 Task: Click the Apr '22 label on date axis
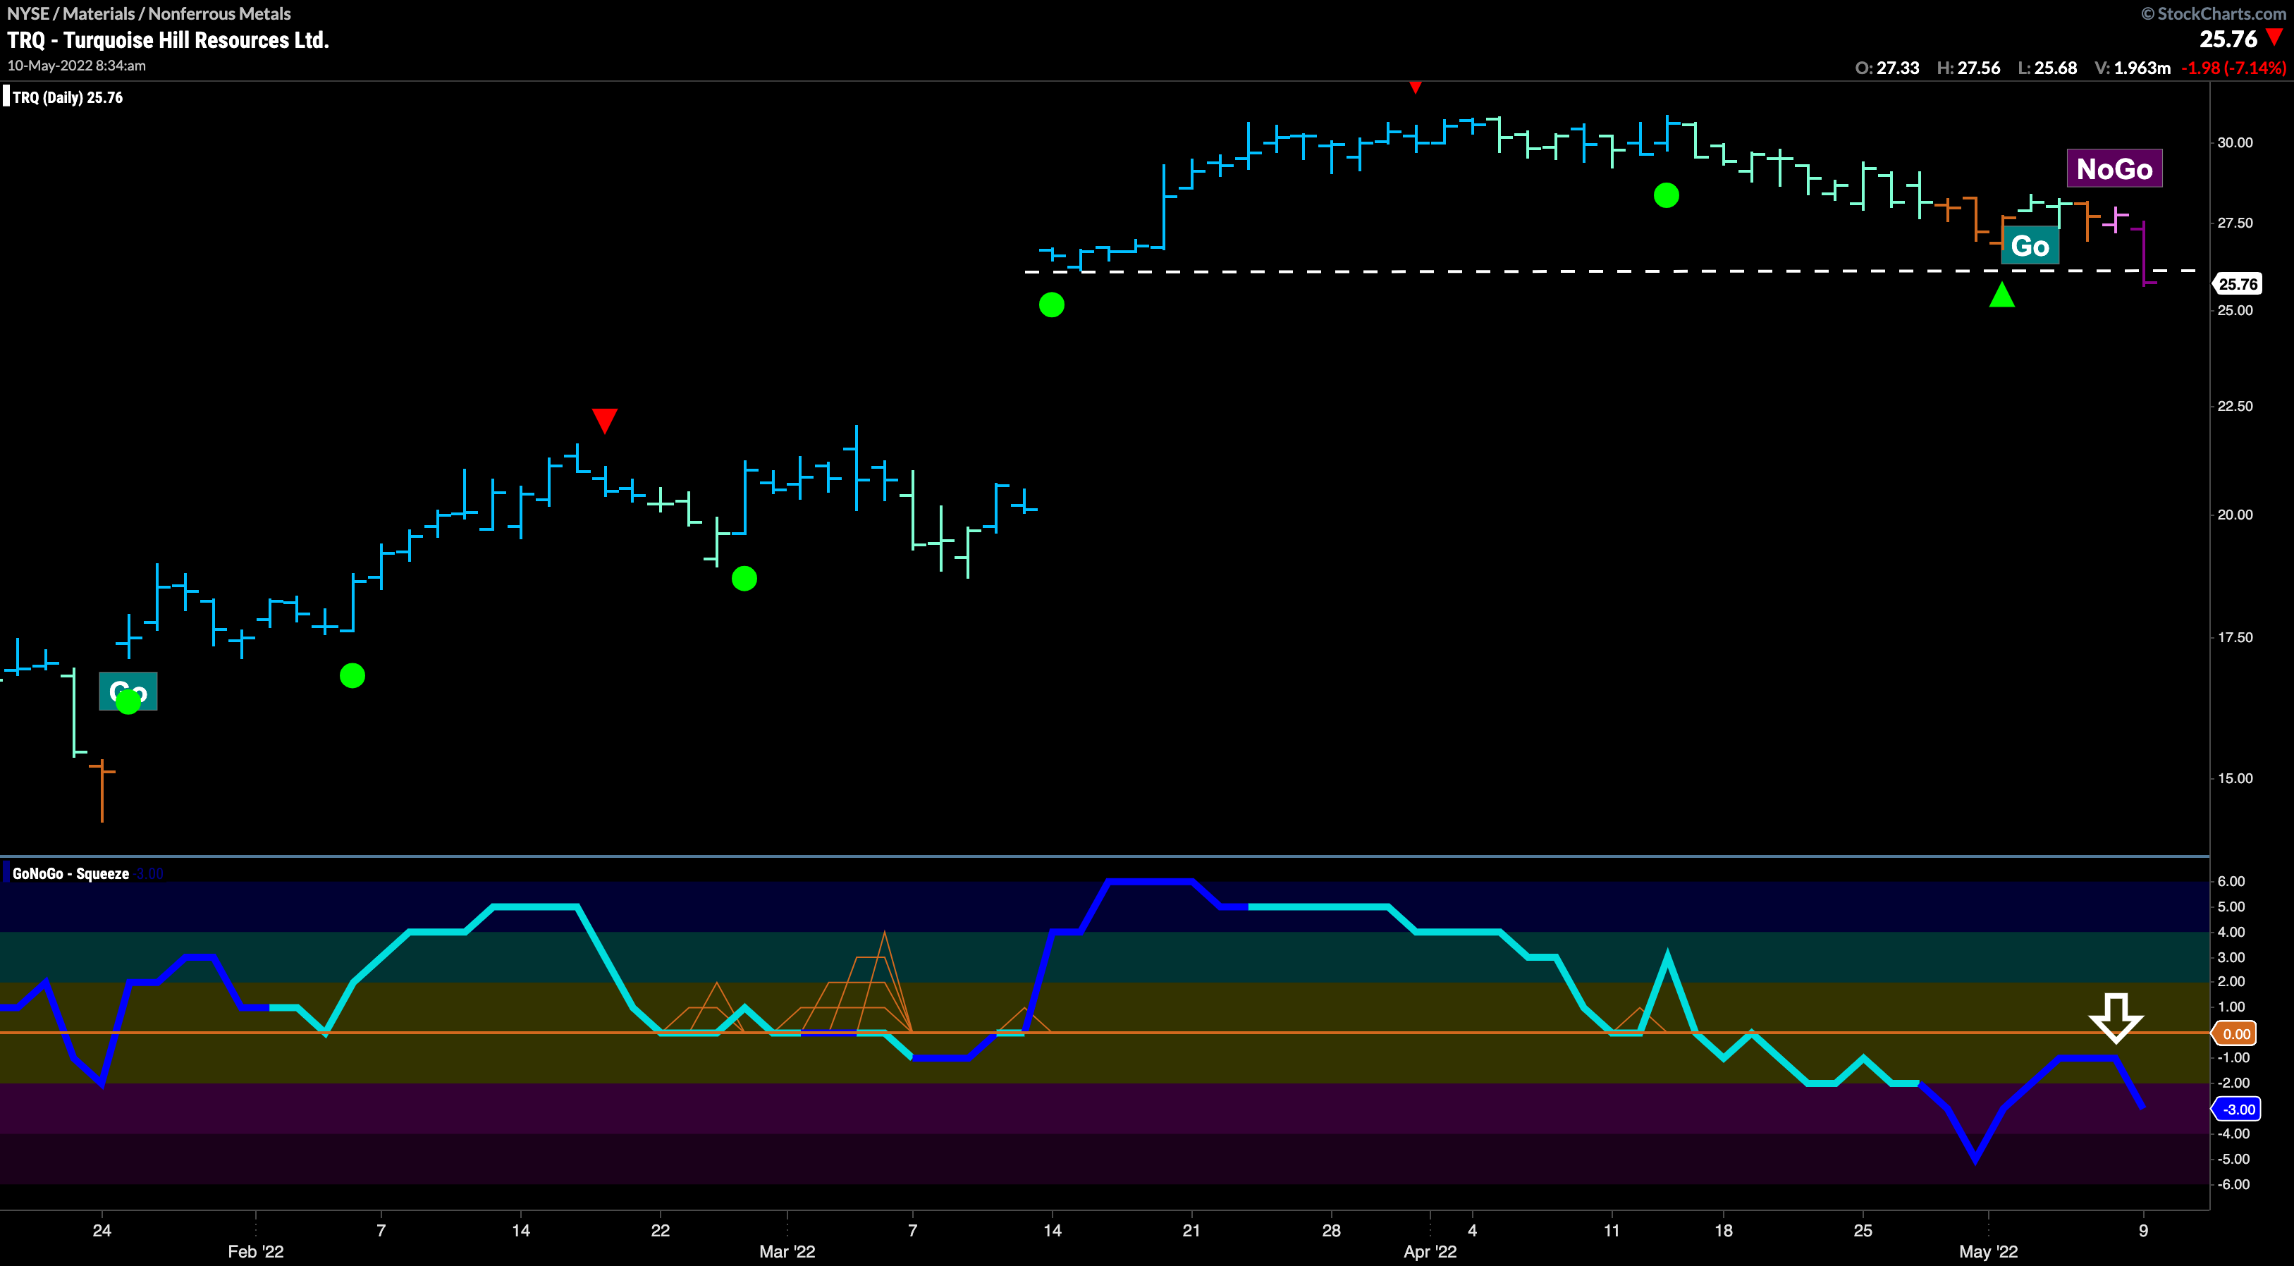tap(1429, 1251)
